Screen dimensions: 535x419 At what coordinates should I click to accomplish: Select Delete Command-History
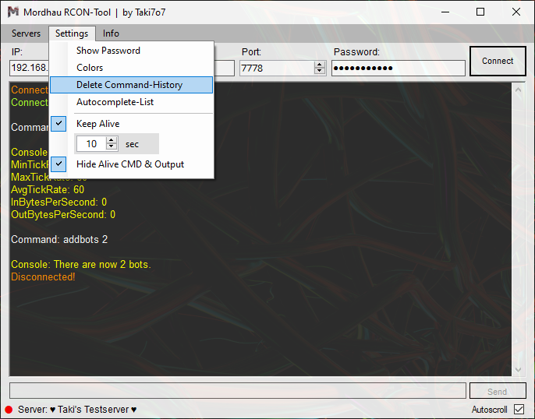[x=131, y=85]
